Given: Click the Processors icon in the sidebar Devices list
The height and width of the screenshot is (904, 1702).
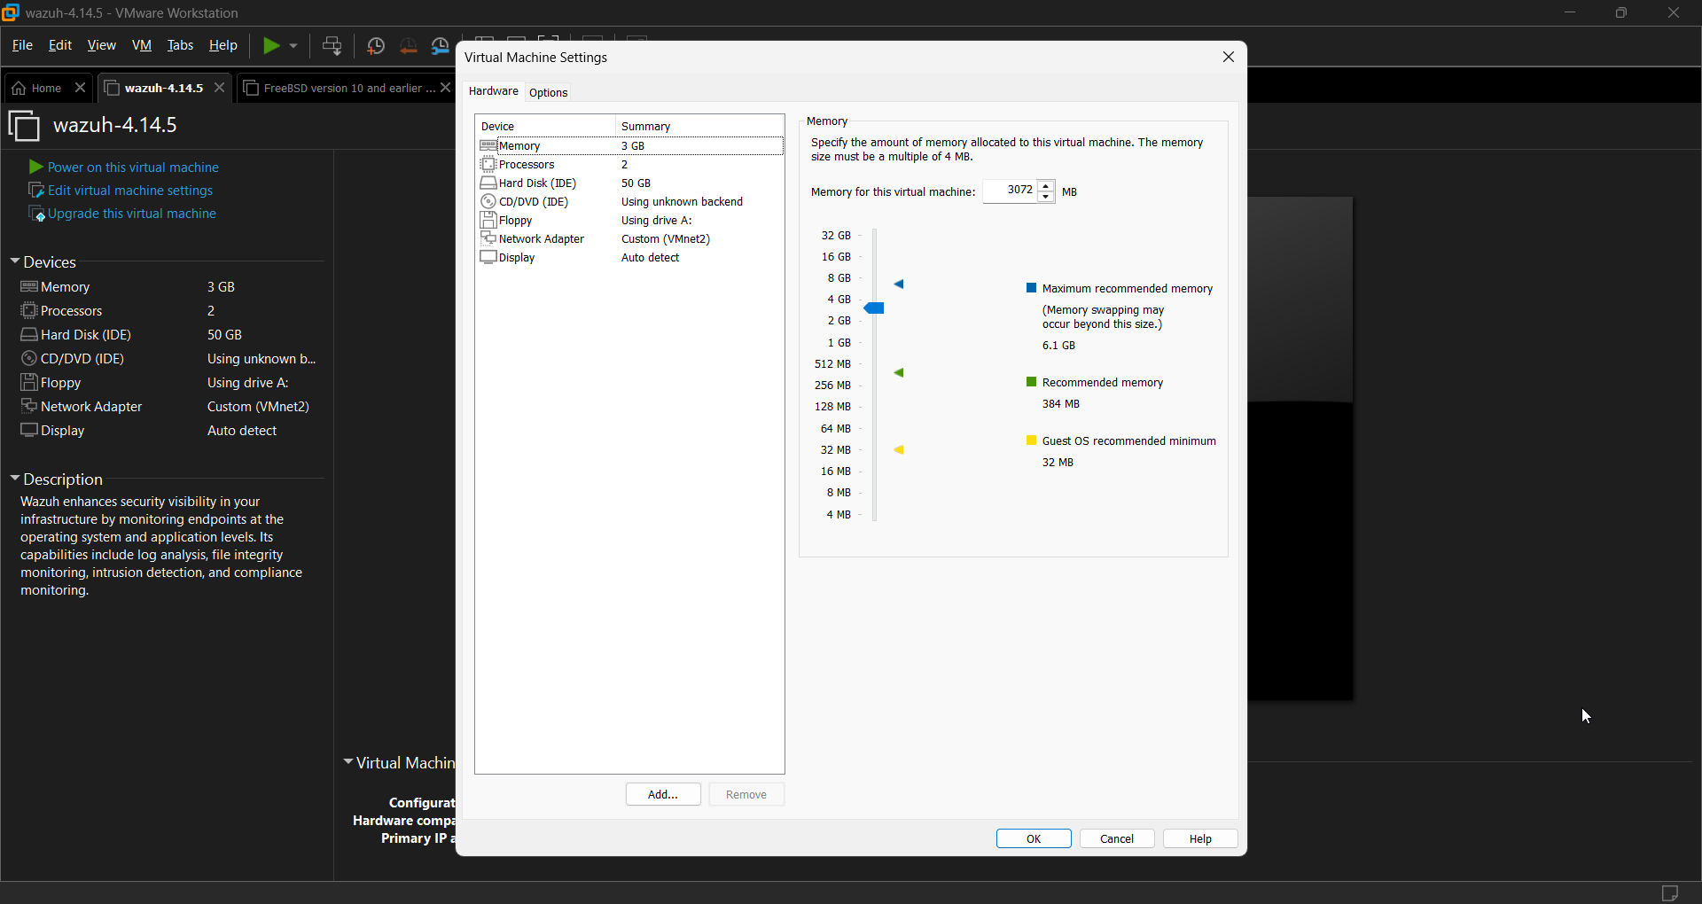Looking at the screenshot, I should point(29,311).
